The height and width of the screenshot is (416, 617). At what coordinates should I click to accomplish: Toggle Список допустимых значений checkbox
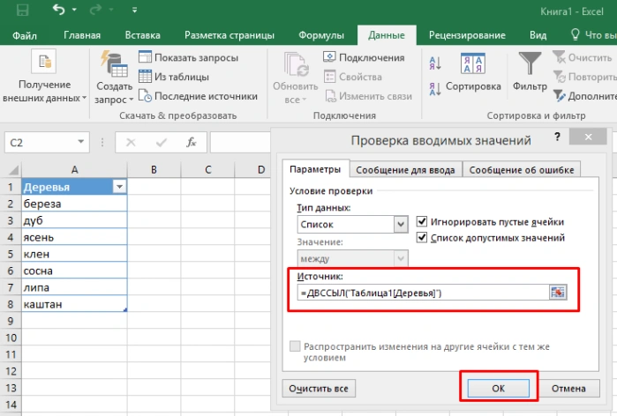point(421,237)
